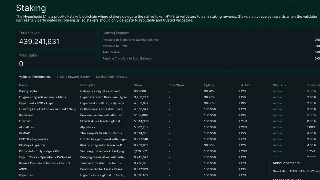Pick the Flowdex validator name
Viewport: 320px width, 180px height.
(25, 121)
